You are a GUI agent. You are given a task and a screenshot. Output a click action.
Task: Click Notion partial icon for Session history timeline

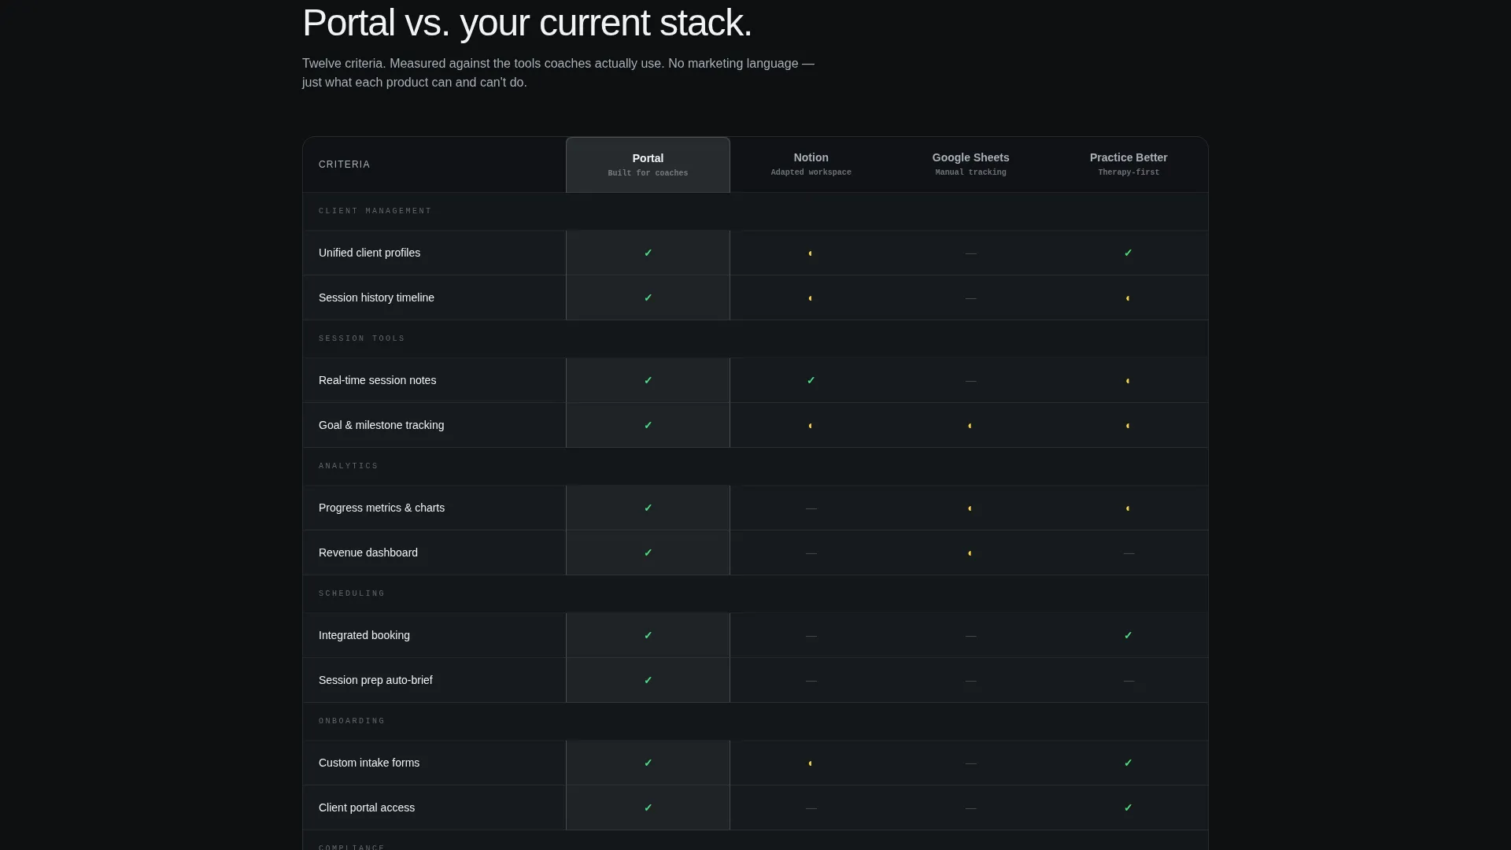(811, 298)
